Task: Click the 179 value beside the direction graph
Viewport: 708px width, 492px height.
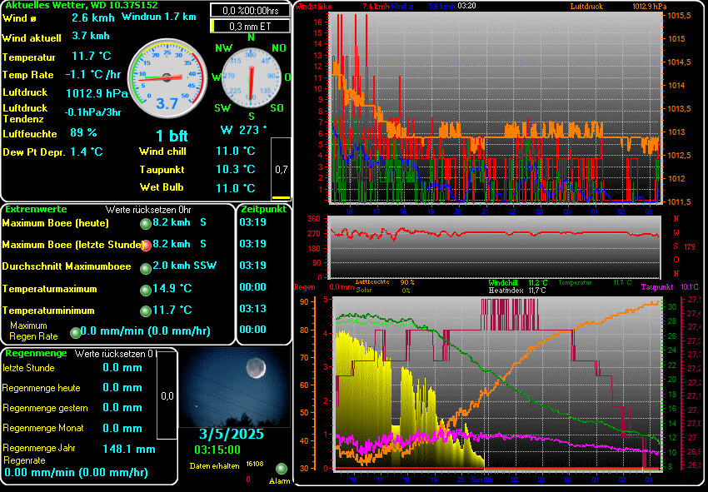Action: [690, 247]
